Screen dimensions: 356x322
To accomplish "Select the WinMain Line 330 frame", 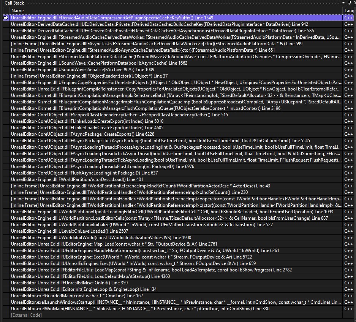I will (x=176, y=309).
